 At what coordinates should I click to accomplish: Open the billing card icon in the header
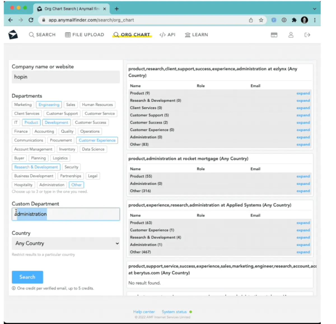(x=274, y=35)
